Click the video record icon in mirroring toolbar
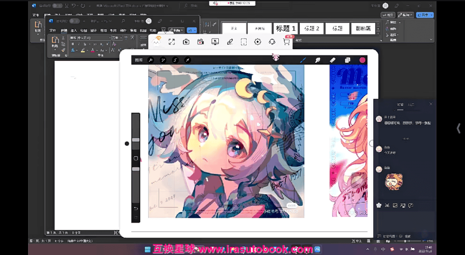465x255 pixels. [200, 42]
